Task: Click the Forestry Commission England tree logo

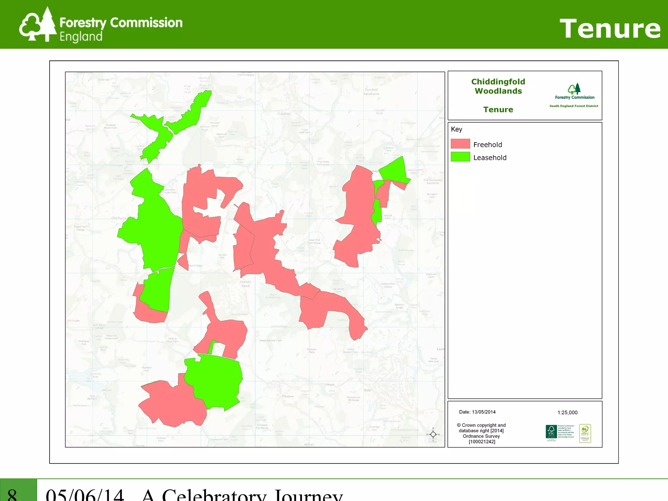Action: pyautogui.click(x=38, y=24)
